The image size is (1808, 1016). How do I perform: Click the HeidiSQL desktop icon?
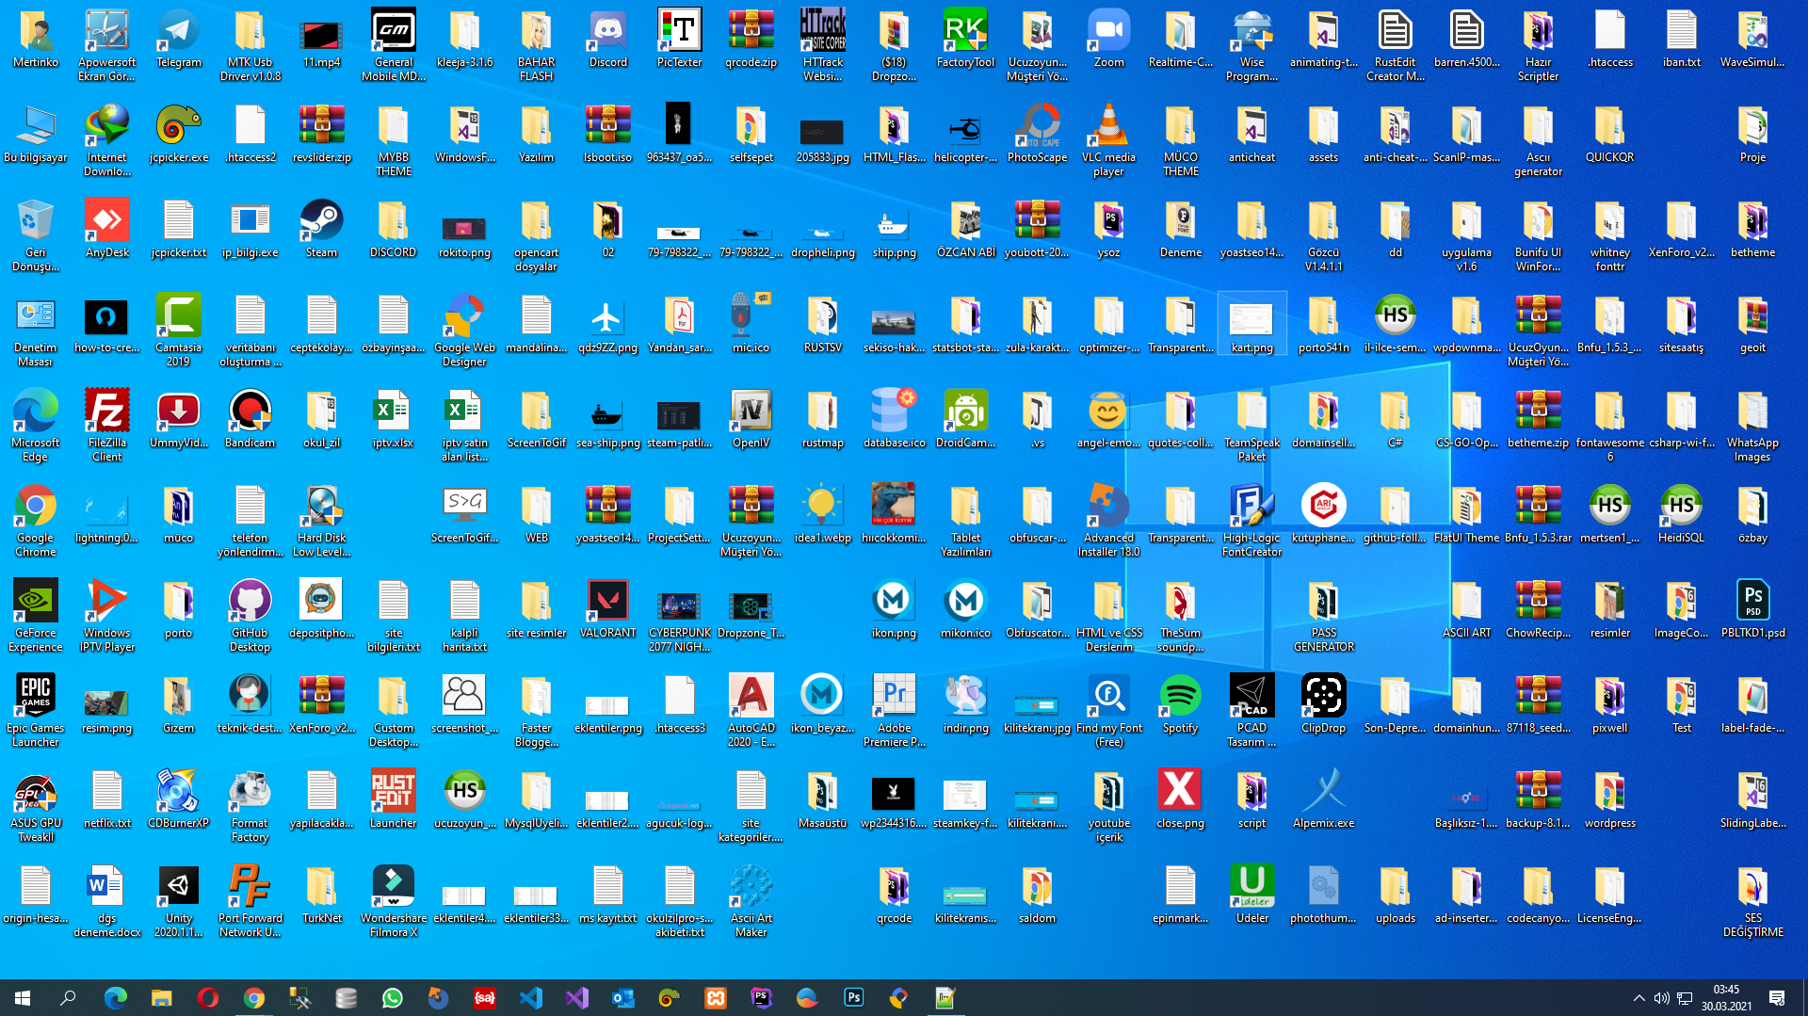(1682, 515)
